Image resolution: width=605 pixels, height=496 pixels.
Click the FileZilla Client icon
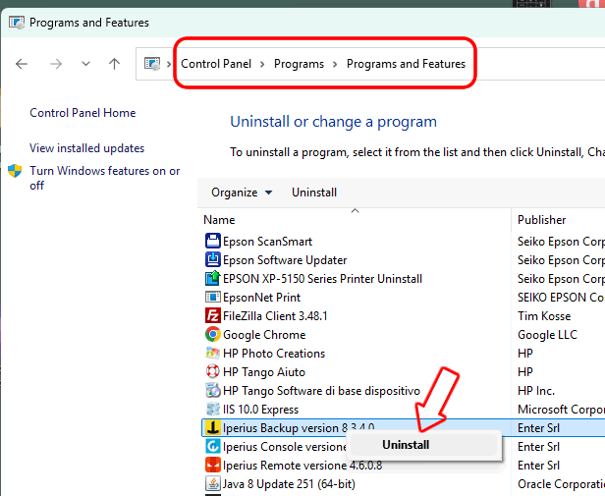[212, 315]
